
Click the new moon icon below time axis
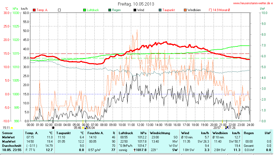tap(53, 128)
